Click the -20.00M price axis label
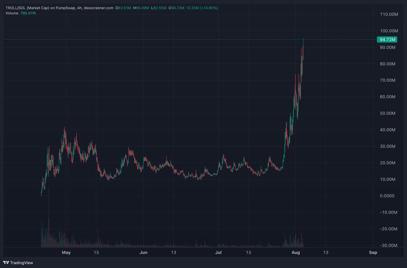The height and width of the screenshot is (268, 407). pos(388,229)
